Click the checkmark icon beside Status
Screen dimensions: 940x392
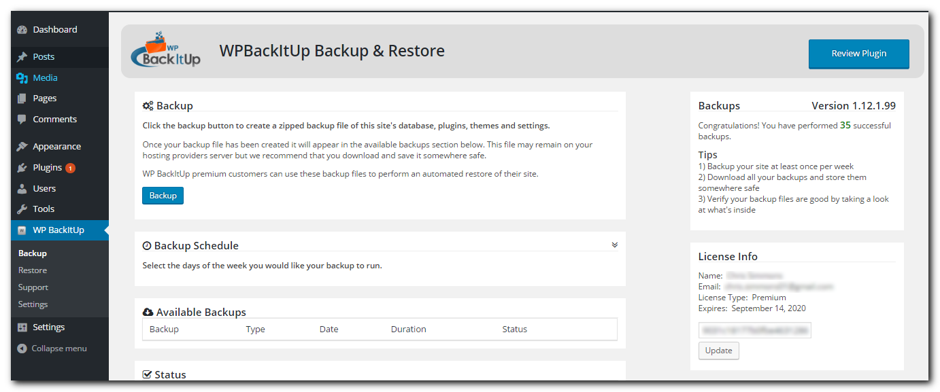(147, 374)
